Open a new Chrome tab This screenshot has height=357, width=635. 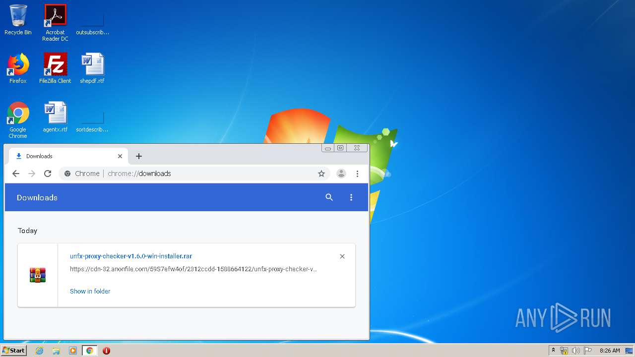(139, 156)
